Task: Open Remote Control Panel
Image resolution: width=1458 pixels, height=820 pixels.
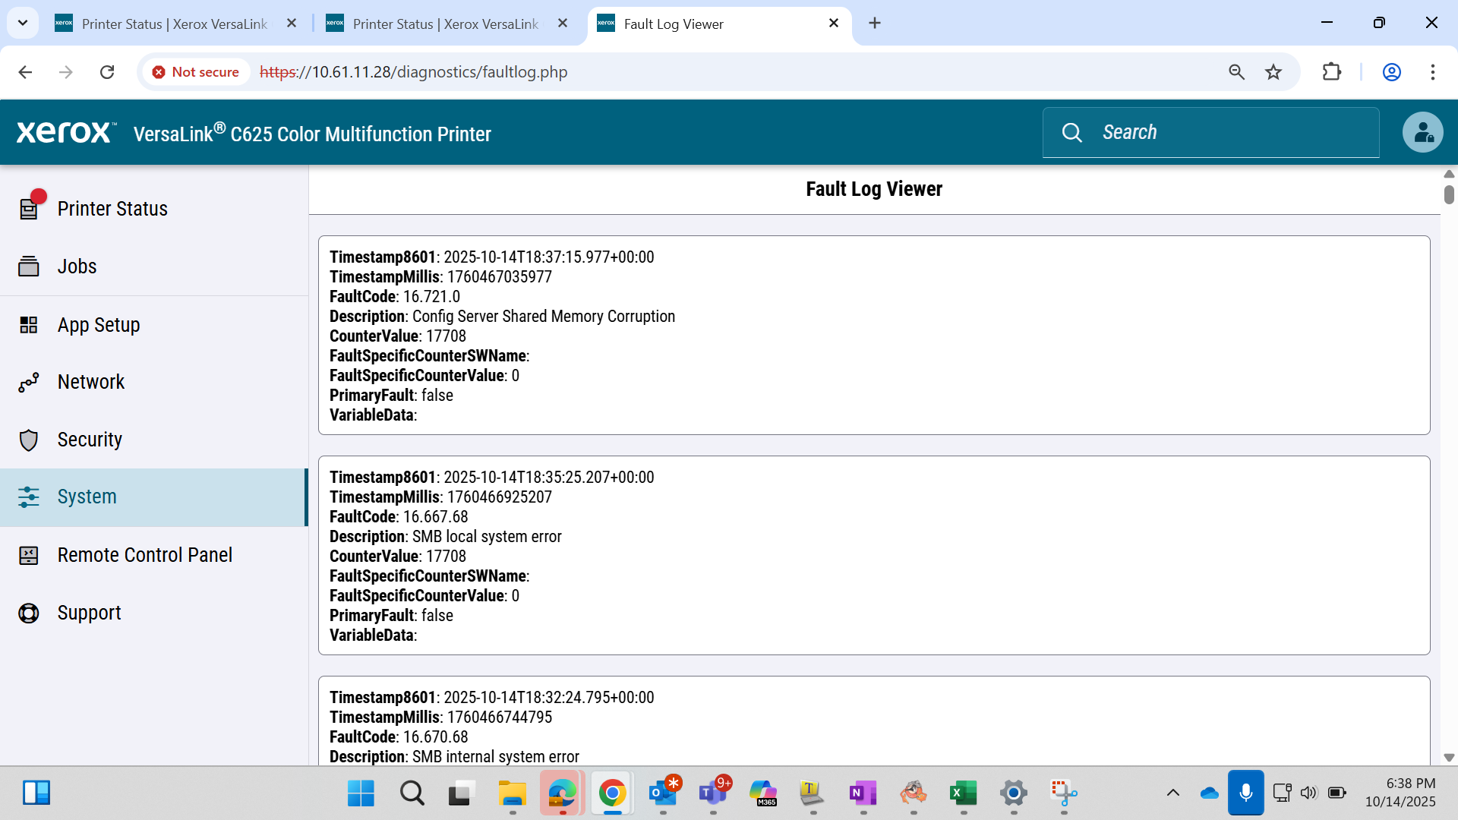Action: (153, 555)
